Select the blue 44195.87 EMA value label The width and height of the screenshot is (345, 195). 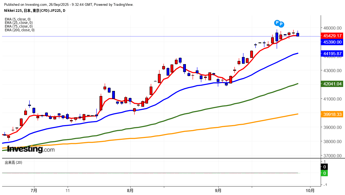click(x=332, y=54)
